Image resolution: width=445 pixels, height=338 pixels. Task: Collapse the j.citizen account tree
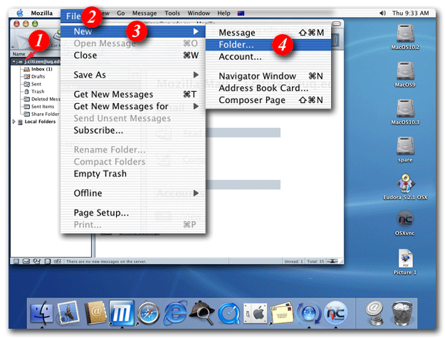point(14,61)
